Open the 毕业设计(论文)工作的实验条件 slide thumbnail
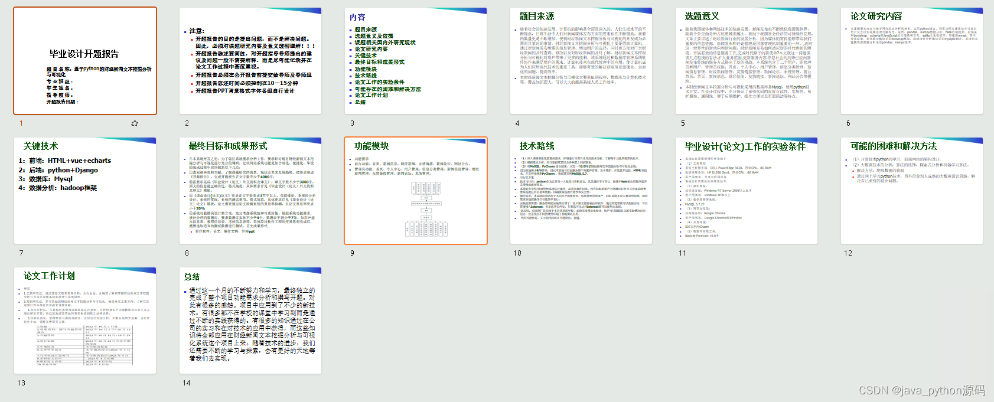The image size is (994, 402). (x=747, y=191)
